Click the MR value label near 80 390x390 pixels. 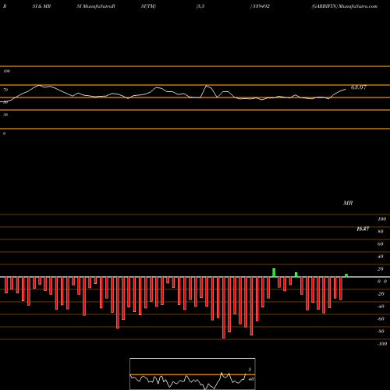click(x=363, y=229)
